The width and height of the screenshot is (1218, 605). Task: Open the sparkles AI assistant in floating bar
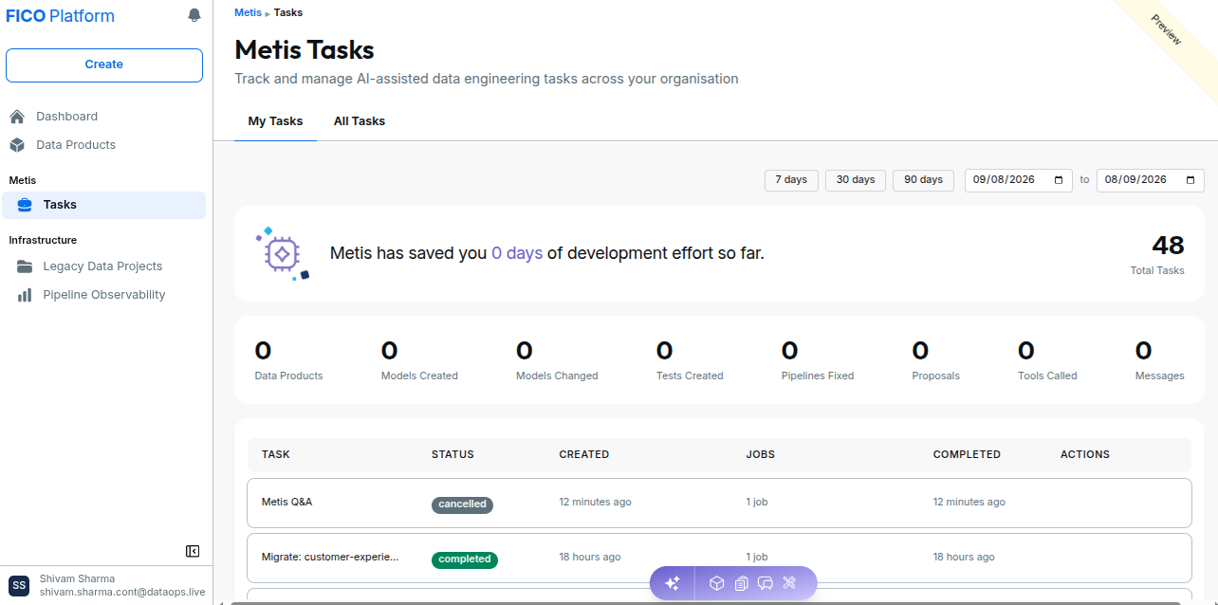point(673,583)
